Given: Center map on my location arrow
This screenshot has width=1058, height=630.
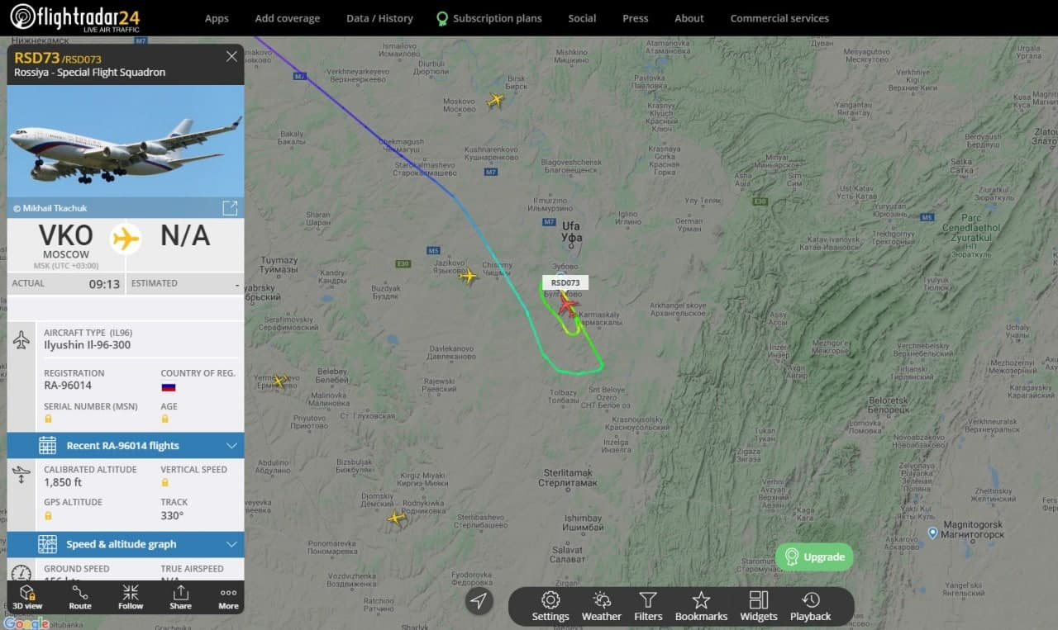Looking at the screenshot, I should point(479,601).
